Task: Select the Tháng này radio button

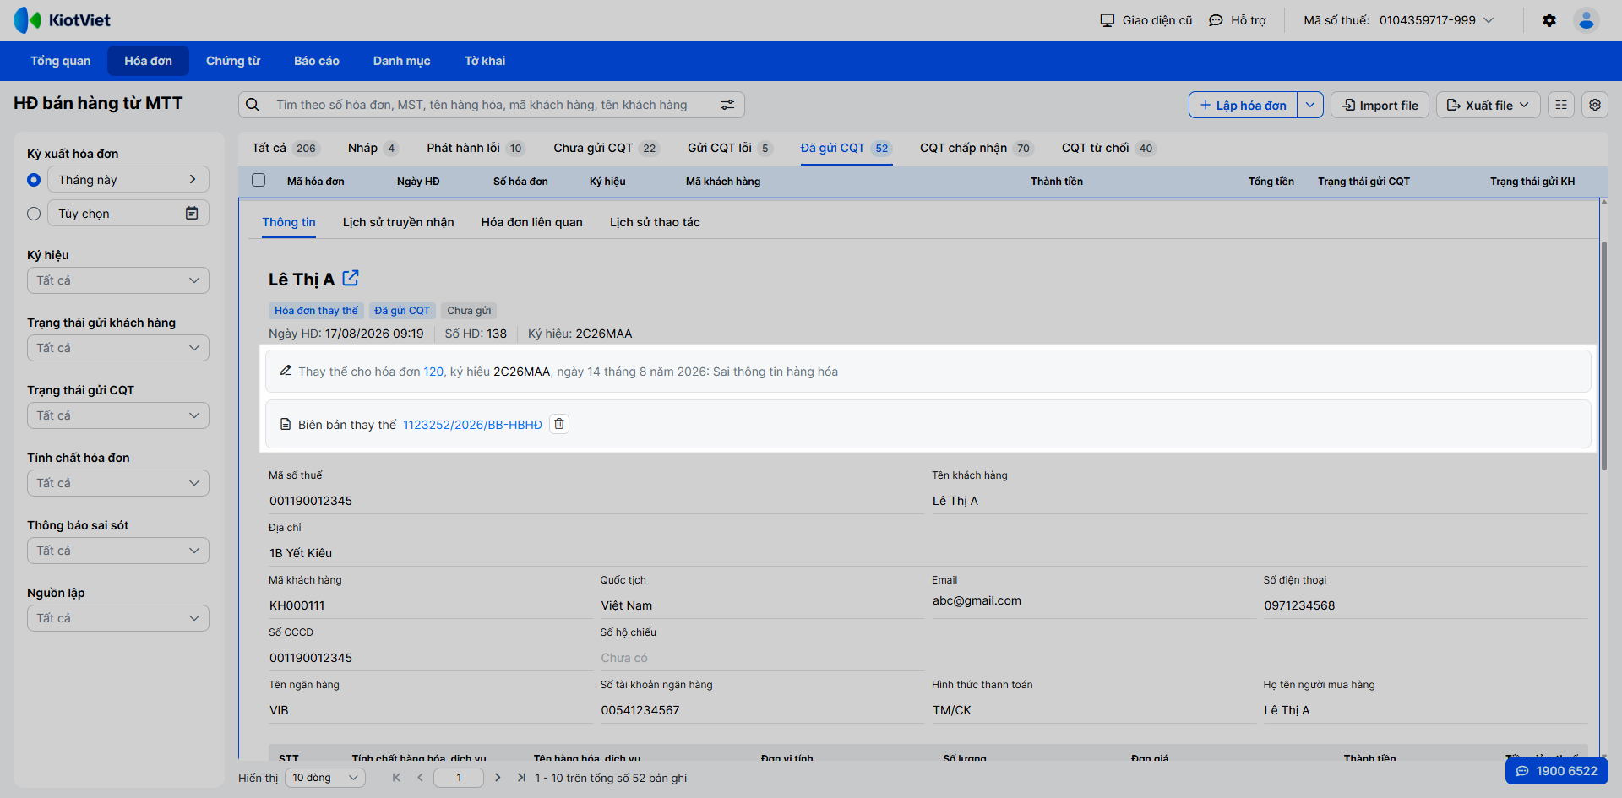Action: [34, 180]
